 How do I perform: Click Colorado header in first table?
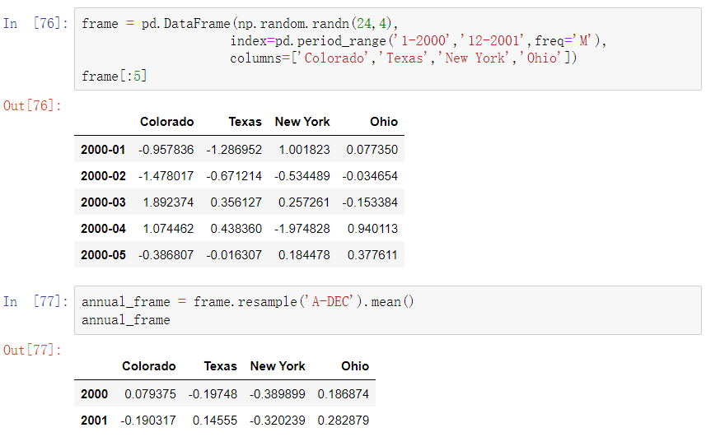point(166,122)
